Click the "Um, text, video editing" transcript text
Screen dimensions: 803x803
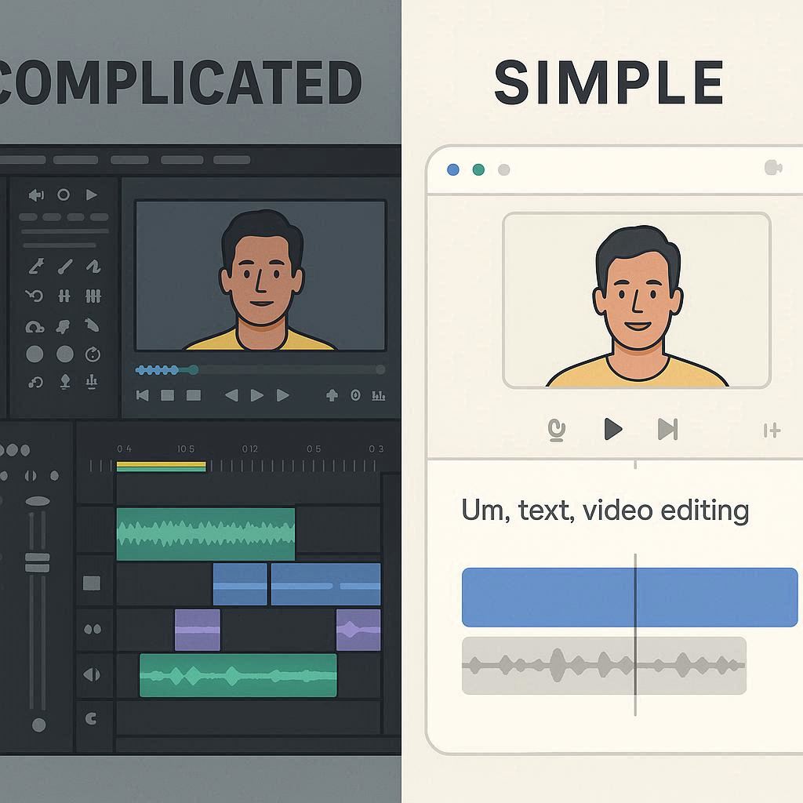(x=605, y=511)
